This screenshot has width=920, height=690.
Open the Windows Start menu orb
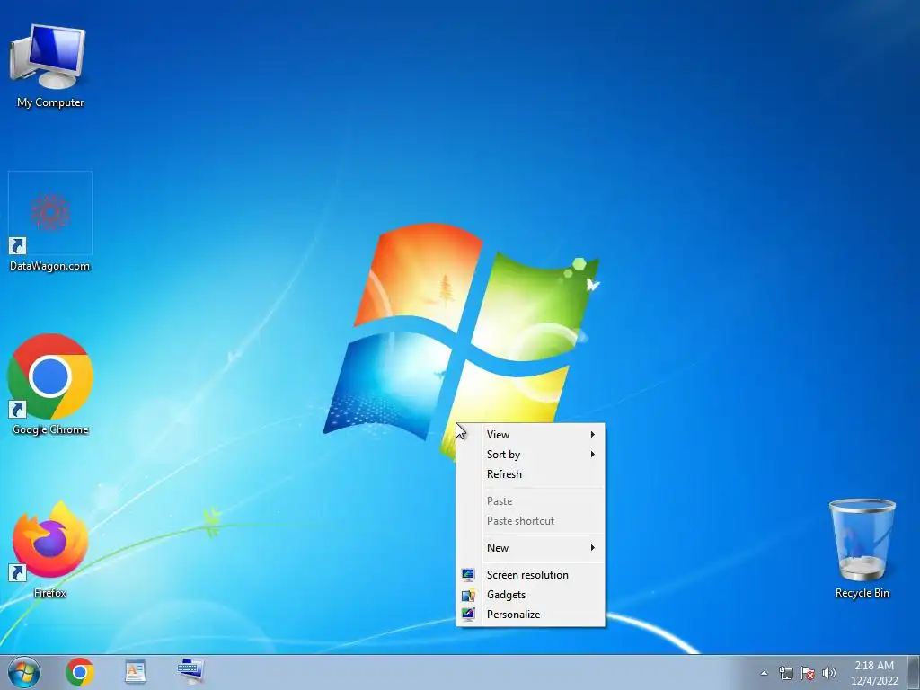tap(24, 672)
